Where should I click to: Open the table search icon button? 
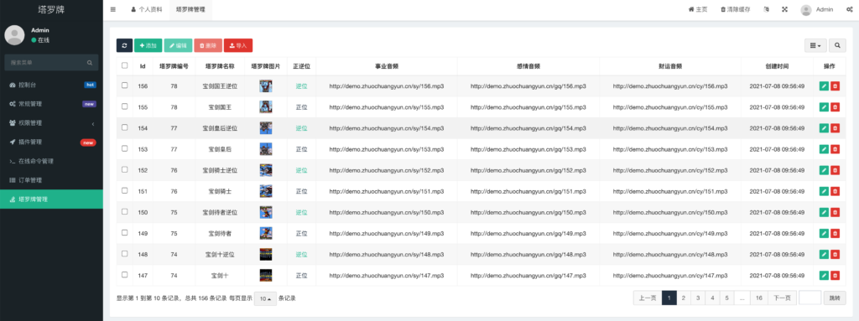837,45
